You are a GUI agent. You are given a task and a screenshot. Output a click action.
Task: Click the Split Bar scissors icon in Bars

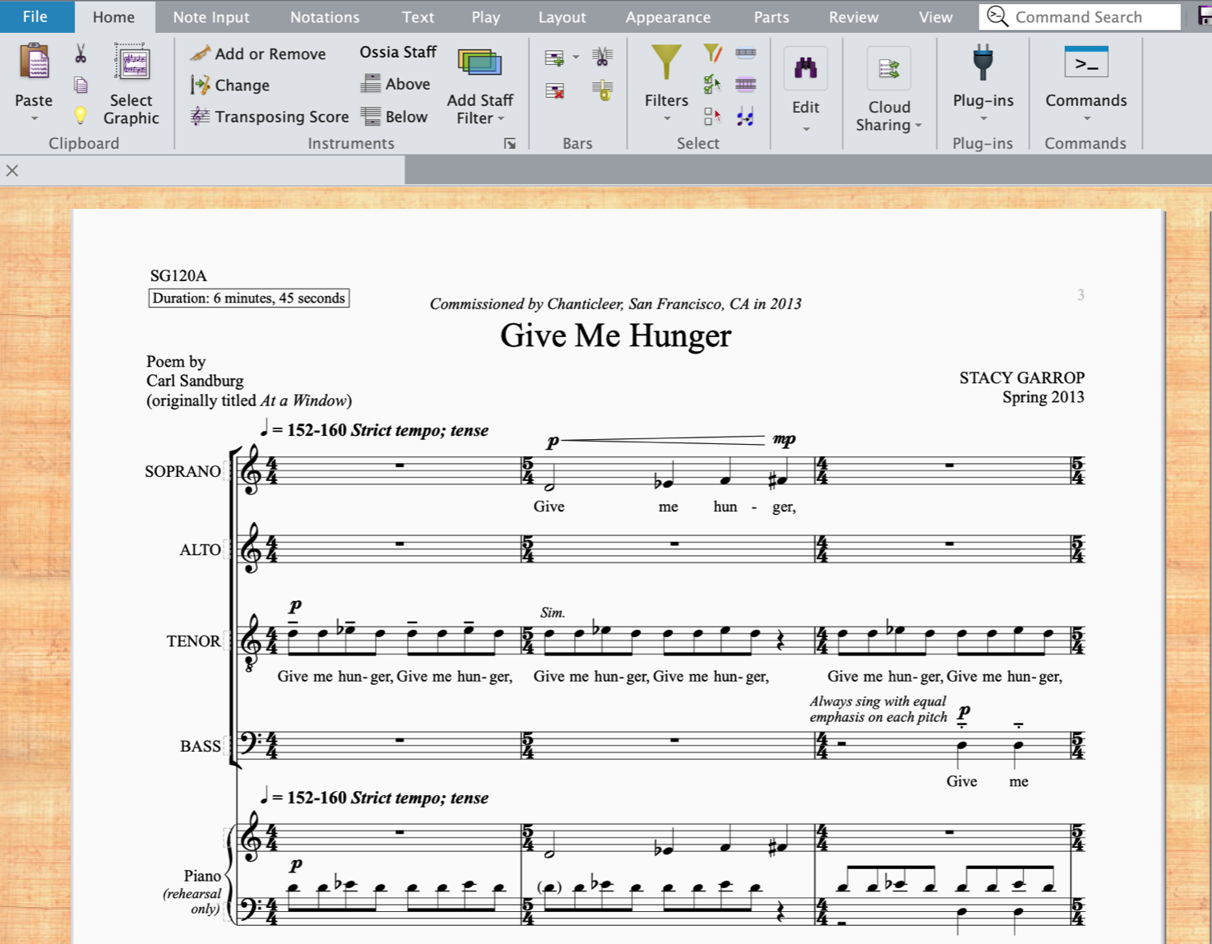[602, 57]
